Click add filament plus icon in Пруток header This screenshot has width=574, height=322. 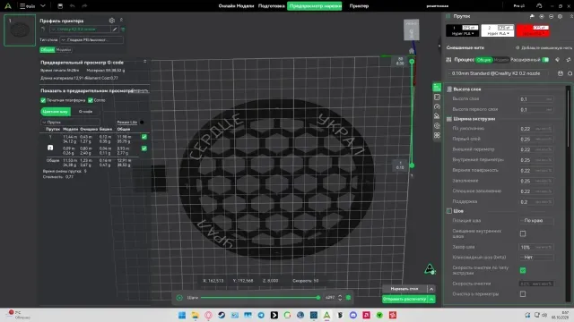click(542, 16)
